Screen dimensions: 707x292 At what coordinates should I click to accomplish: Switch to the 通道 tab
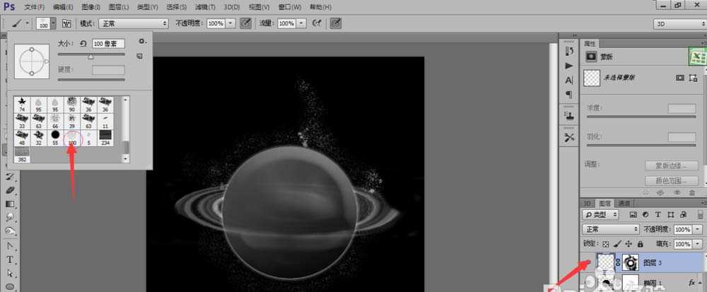[624, 202]
